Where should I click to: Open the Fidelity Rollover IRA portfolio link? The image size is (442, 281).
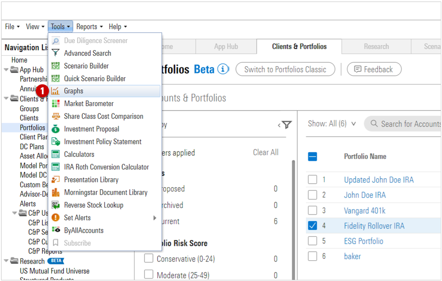[374, 225]
